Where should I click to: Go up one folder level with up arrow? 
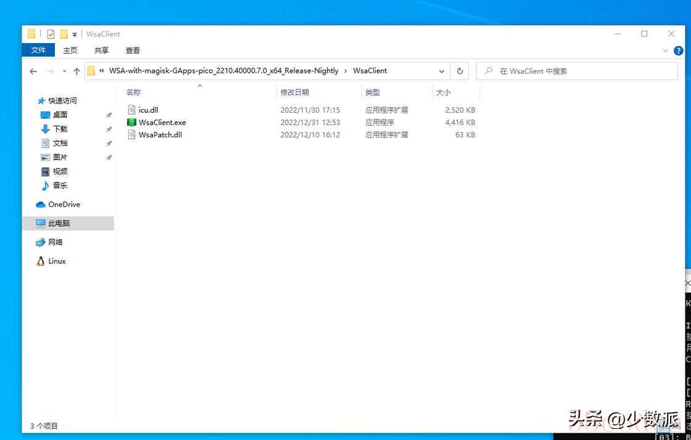(77, 71)
